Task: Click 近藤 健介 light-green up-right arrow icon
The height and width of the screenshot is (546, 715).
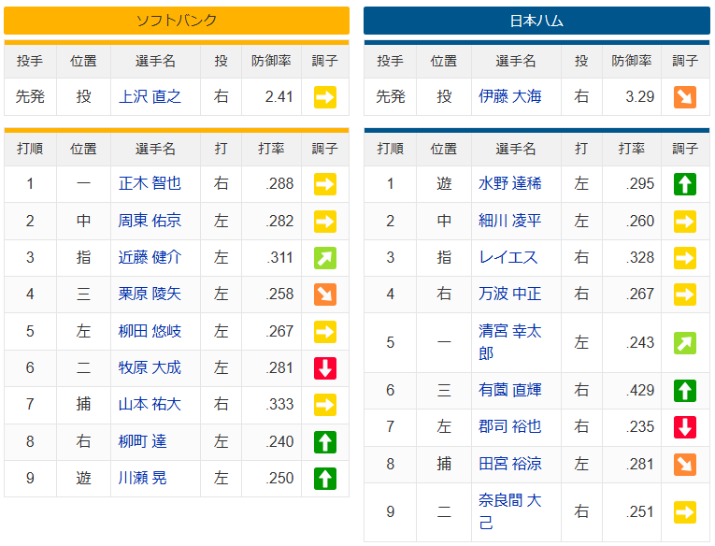Action: (325, 258)
